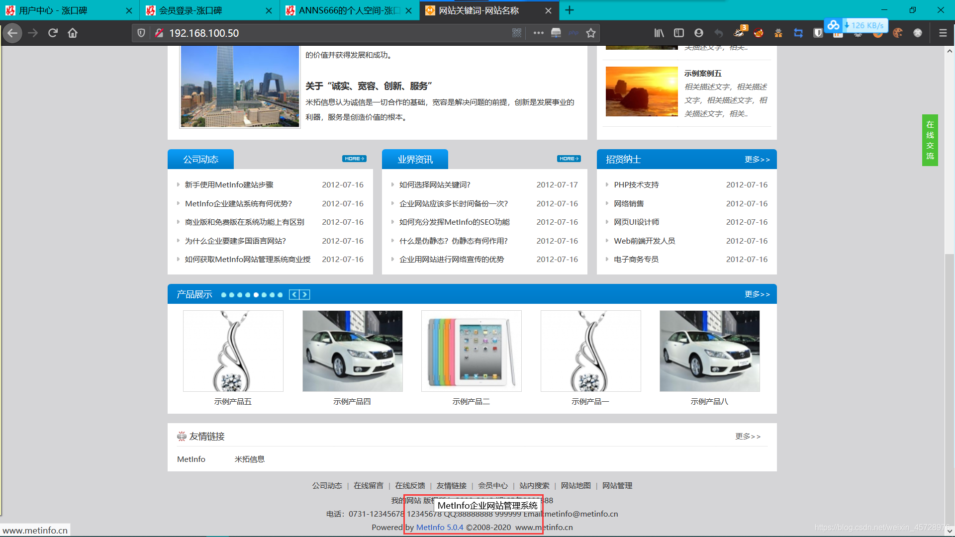Viewport: 955px width, 537px height.
Task: Open job listing PHP技术支持
Action: (x=636, y=184)
